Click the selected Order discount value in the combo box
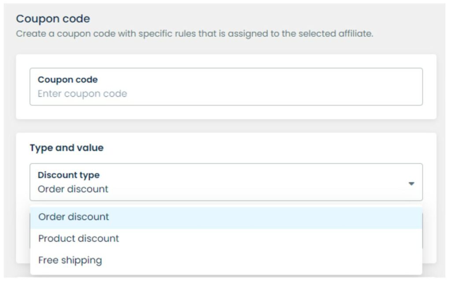The image size is (451, 283). (73, 189)
